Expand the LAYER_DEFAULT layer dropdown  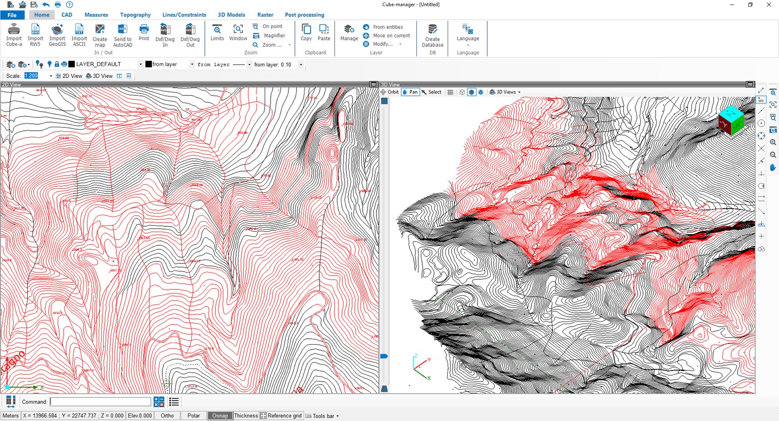pos(141,65)
